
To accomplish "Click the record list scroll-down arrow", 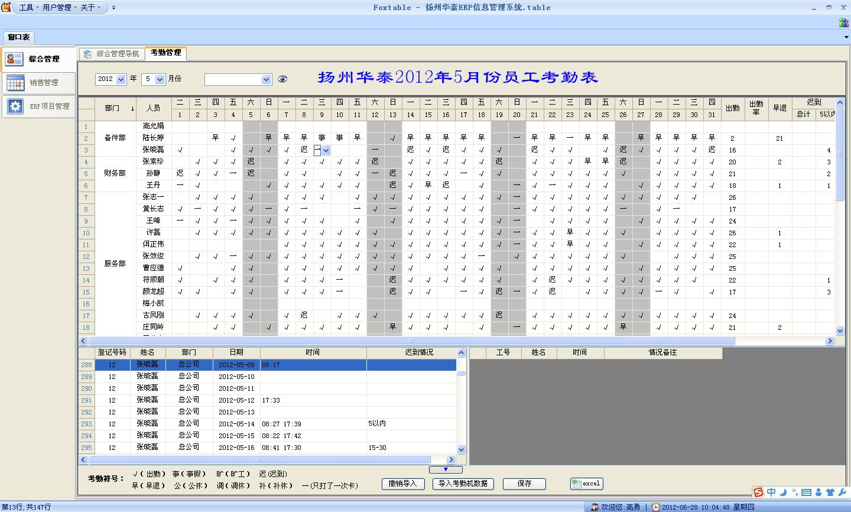I will (x=462, y=449).
